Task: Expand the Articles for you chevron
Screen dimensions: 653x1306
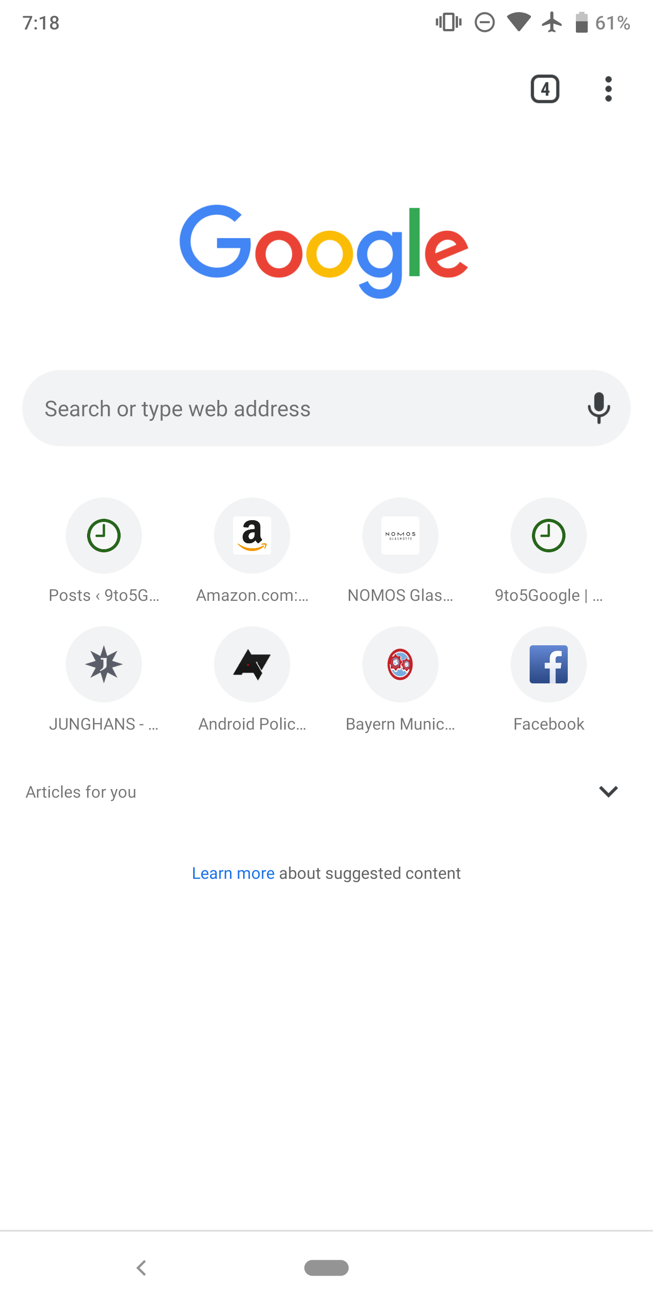Action: 609,791
